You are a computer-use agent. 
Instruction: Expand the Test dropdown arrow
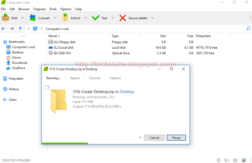(x=113, y=18)
